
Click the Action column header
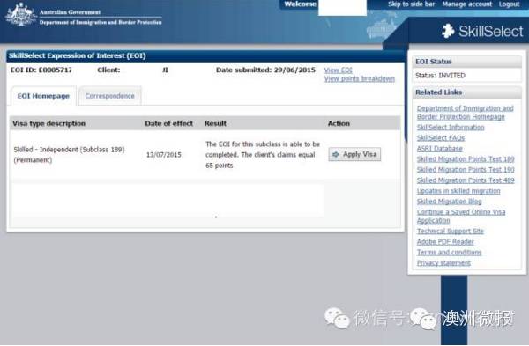point(339,123)
